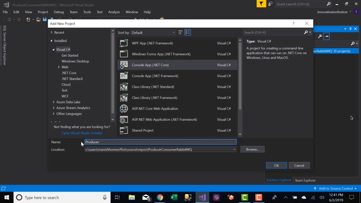Select the WPF App (.NET Framework) template icon
The image size is (361, 203).
(x=124, y=43)
